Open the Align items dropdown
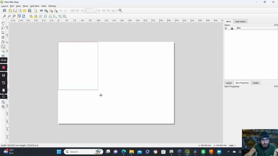 pos(55,16)
